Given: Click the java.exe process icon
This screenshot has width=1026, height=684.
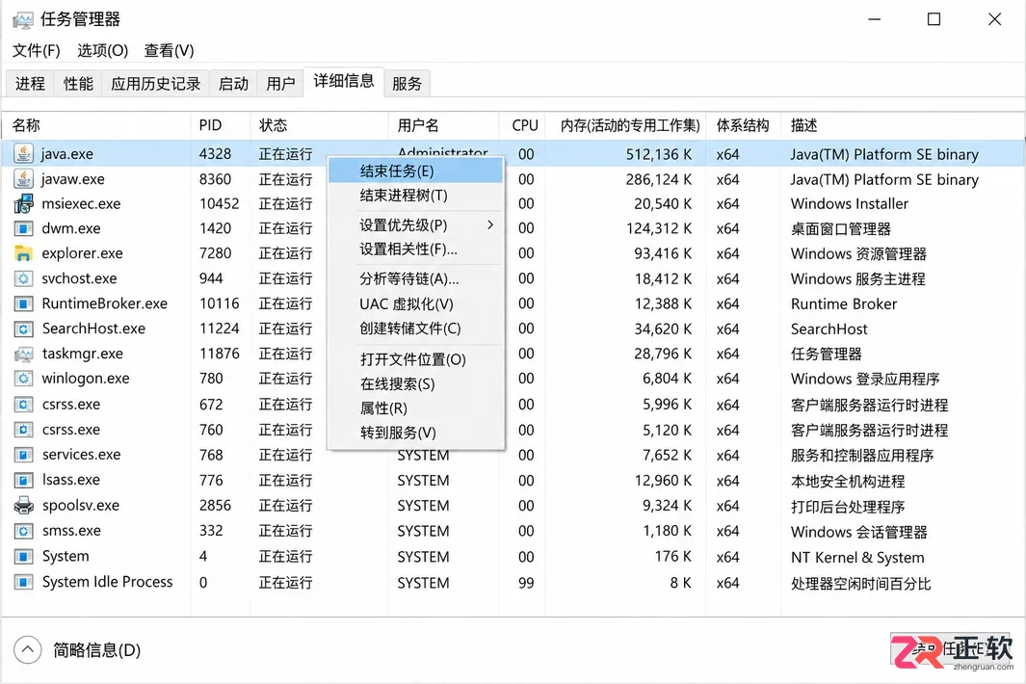Looking at the screenshot, I should [23, 153].
